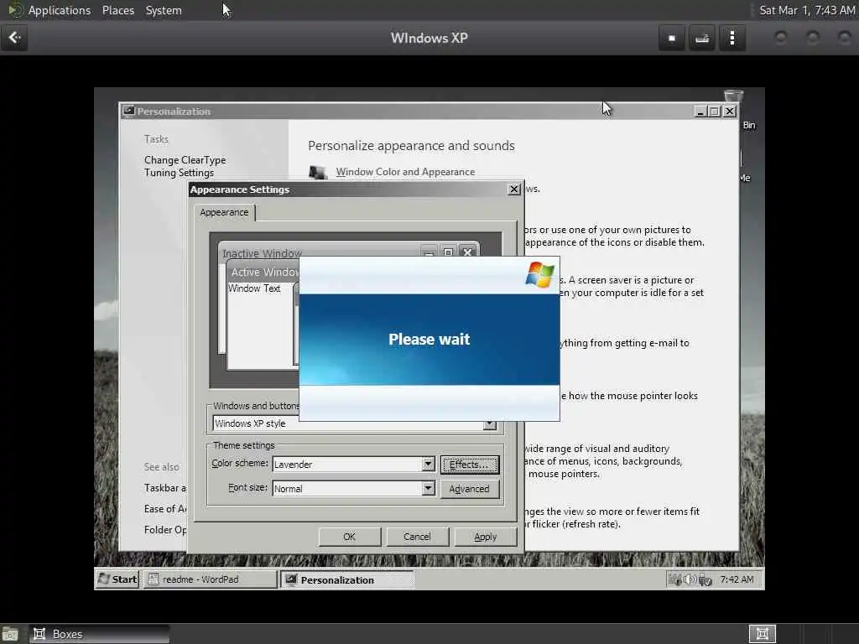This screenshot has width=859, height=644.
Task: Select the Appearance tab
Action: [x=224, y=212]
